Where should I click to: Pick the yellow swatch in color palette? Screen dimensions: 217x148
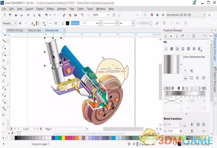(64, 138)
